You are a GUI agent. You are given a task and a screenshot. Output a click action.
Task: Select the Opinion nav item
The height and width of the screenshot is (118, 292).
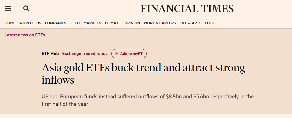[132, 23]
